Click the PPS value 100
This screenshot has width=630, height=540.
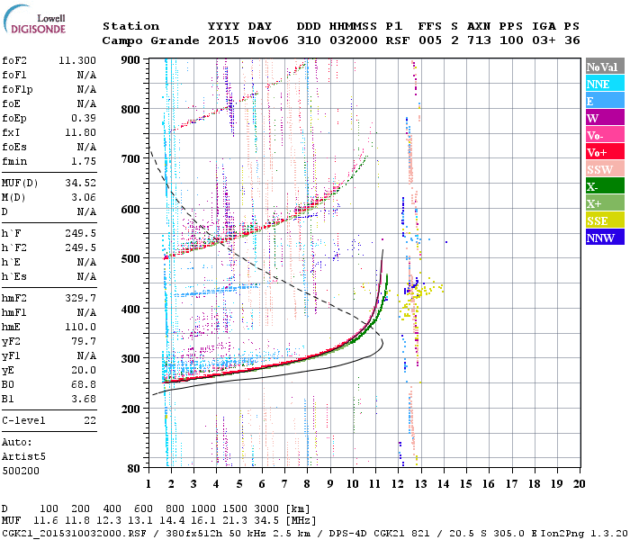pos(511,40)
